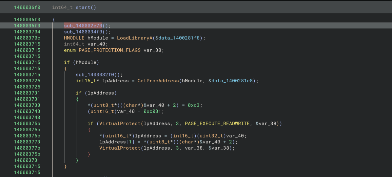The image size is (392, 177).
Task: Select lpAddress in the if (lpAddress) condition
Action: (x=101, y=93)
